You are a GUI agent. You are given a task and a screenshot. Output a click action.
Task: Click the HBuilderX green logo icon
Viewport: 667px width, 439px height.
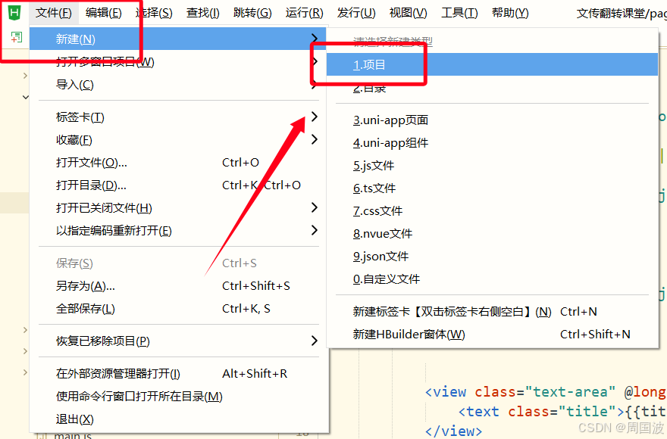[14, 13]
